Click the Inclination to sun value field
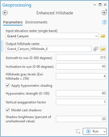 [81, 66]
